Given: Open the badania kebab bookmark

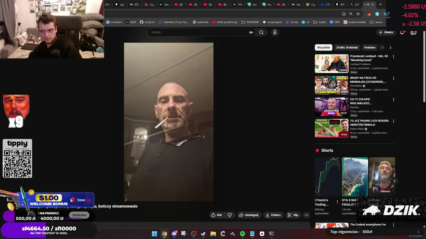Looking at the screenshot, I should [355, 22].
